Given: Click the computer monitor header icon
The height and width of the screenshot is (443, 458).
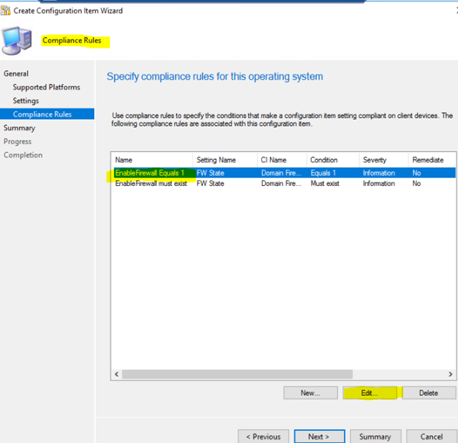Looking at the screenshot, I should tap(17, 40).
